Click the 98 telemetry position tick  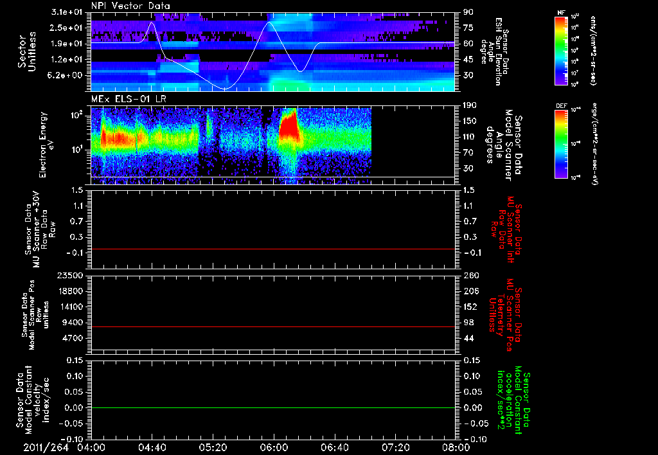point(468,323)
